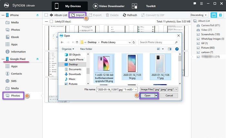Click Delete in the toolbar
This screenshot has width=226, height=138.
112,15
